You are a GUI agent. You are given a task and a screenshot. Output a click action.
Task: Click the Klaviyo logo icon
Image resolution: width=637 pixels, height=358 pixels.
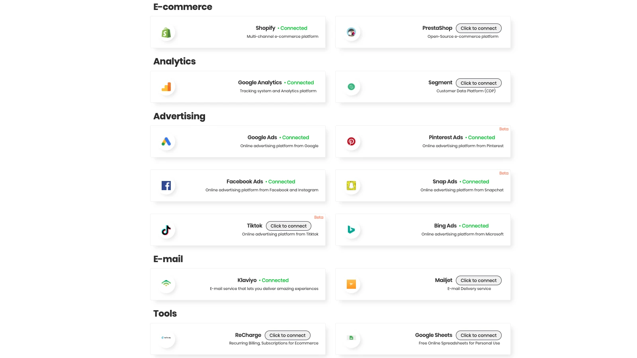166,284
